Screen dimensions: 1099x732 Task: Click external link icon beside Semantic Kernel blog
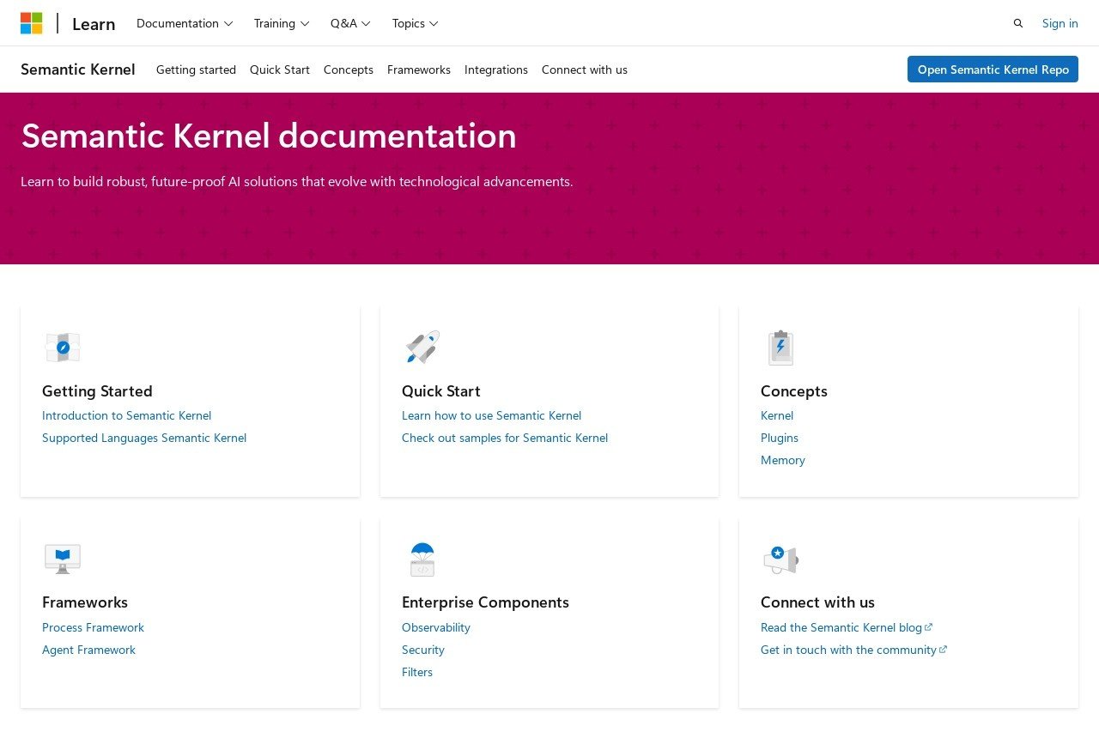coord(928,627)
